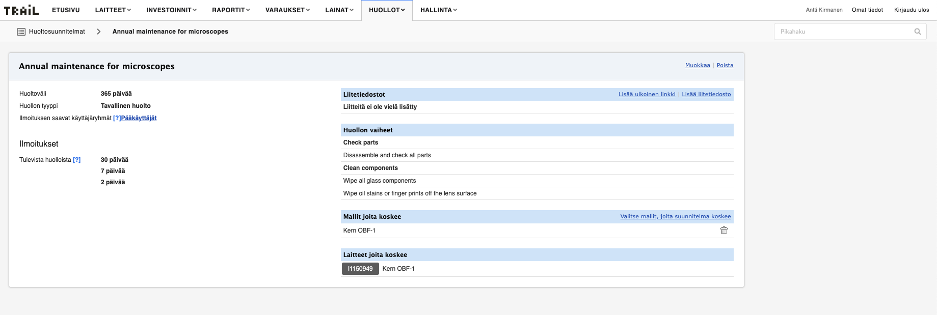937x315 pixels.
Task: Click Valitse mallit, joita suunnitelma koskee
Action: pyautogui.click(x=676, y=216)
